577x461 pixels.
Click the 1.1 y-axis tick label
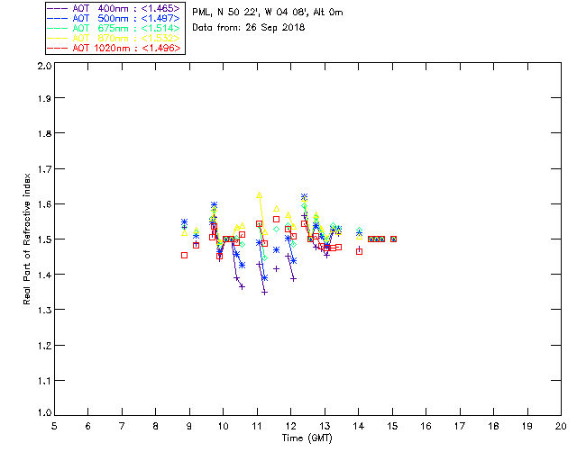click(44, 381)
